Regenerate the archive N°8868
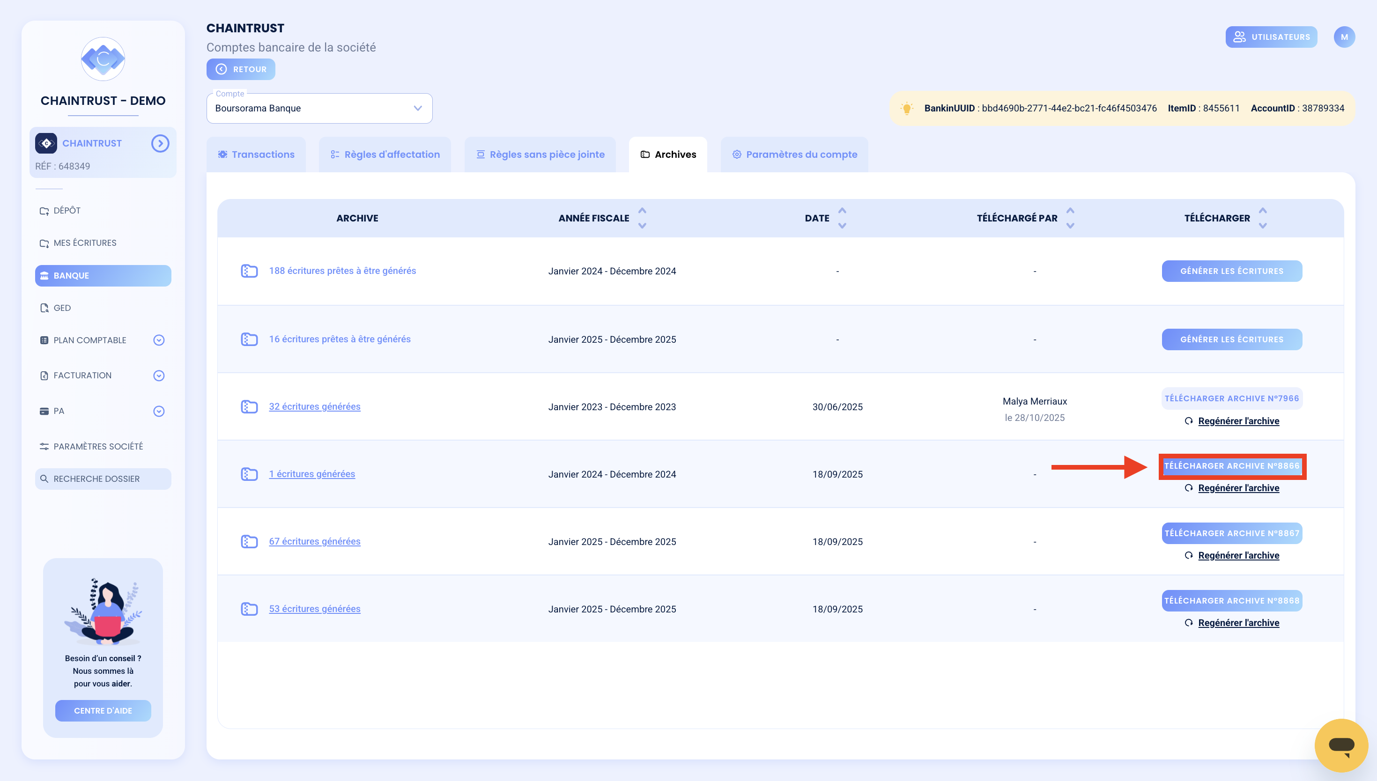 coord(1232,623)
